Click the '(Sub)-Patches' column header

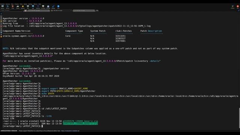pos(123,31)
